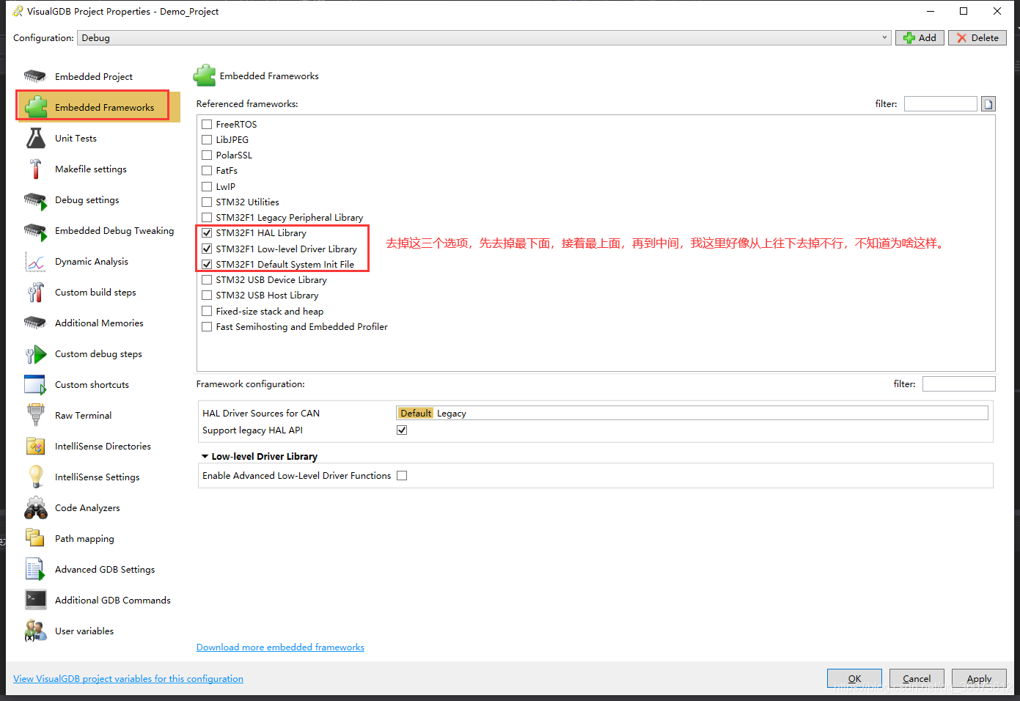Click the Embedded Project chip icon

click(35, 76)
